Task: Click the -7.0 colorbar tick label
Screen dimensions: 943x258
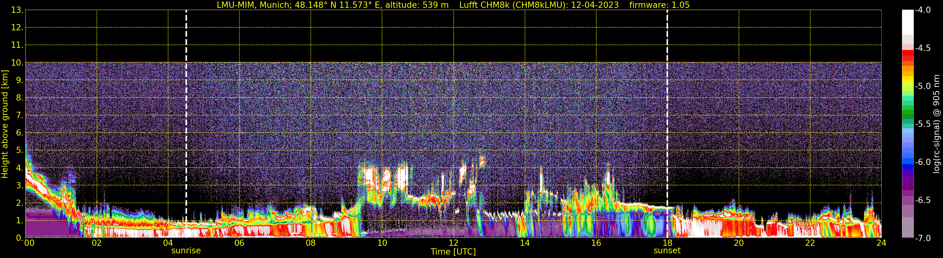Action: coord(922,238)
